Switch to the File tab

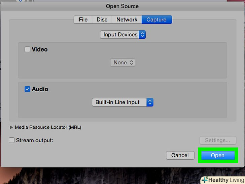83,20
